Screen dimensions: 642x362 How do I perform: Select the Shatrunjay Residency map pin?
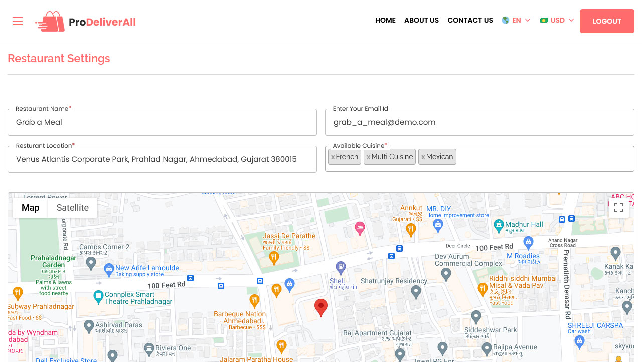(x=416, y=291)
